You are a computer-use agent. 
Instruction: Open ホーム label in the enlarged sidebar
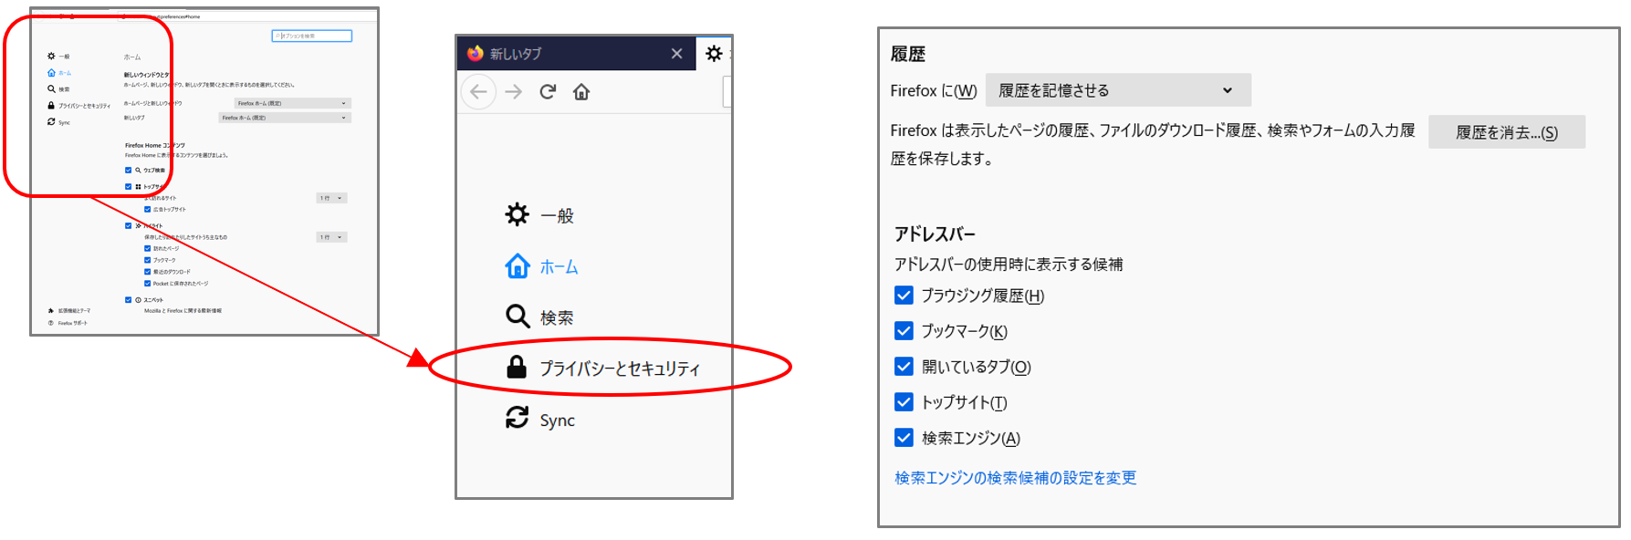tap(559, 267)
